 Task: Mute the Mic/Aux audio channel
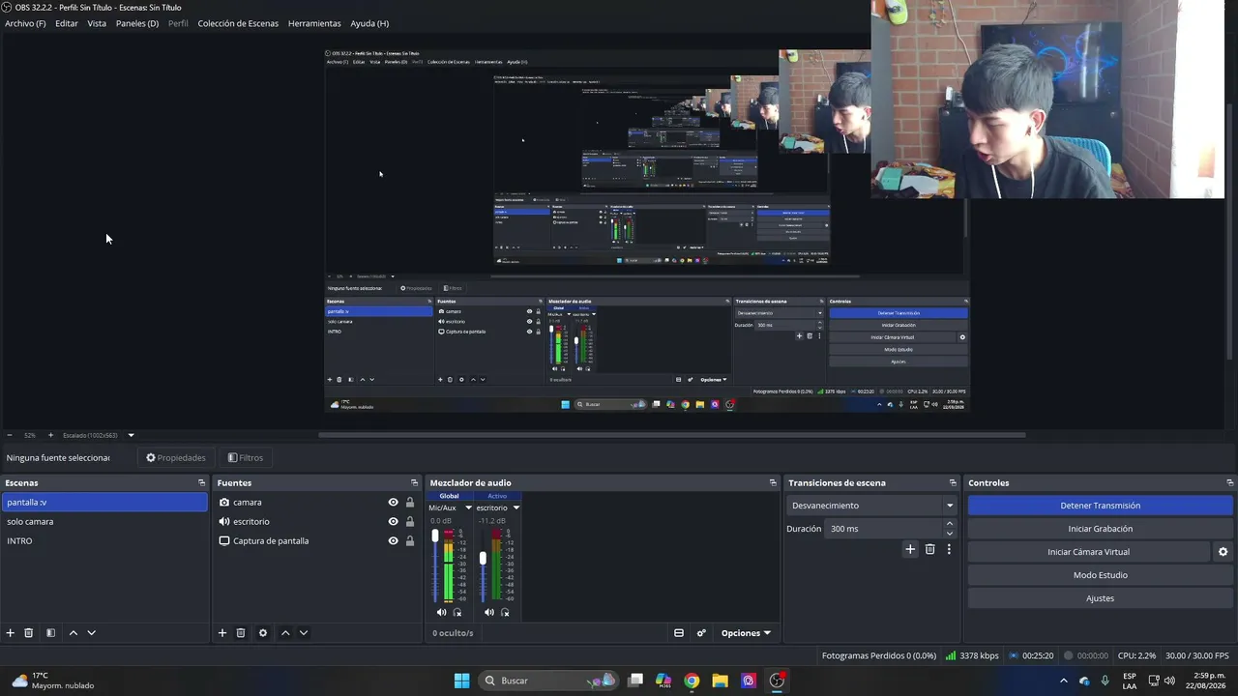click(441, 612)
